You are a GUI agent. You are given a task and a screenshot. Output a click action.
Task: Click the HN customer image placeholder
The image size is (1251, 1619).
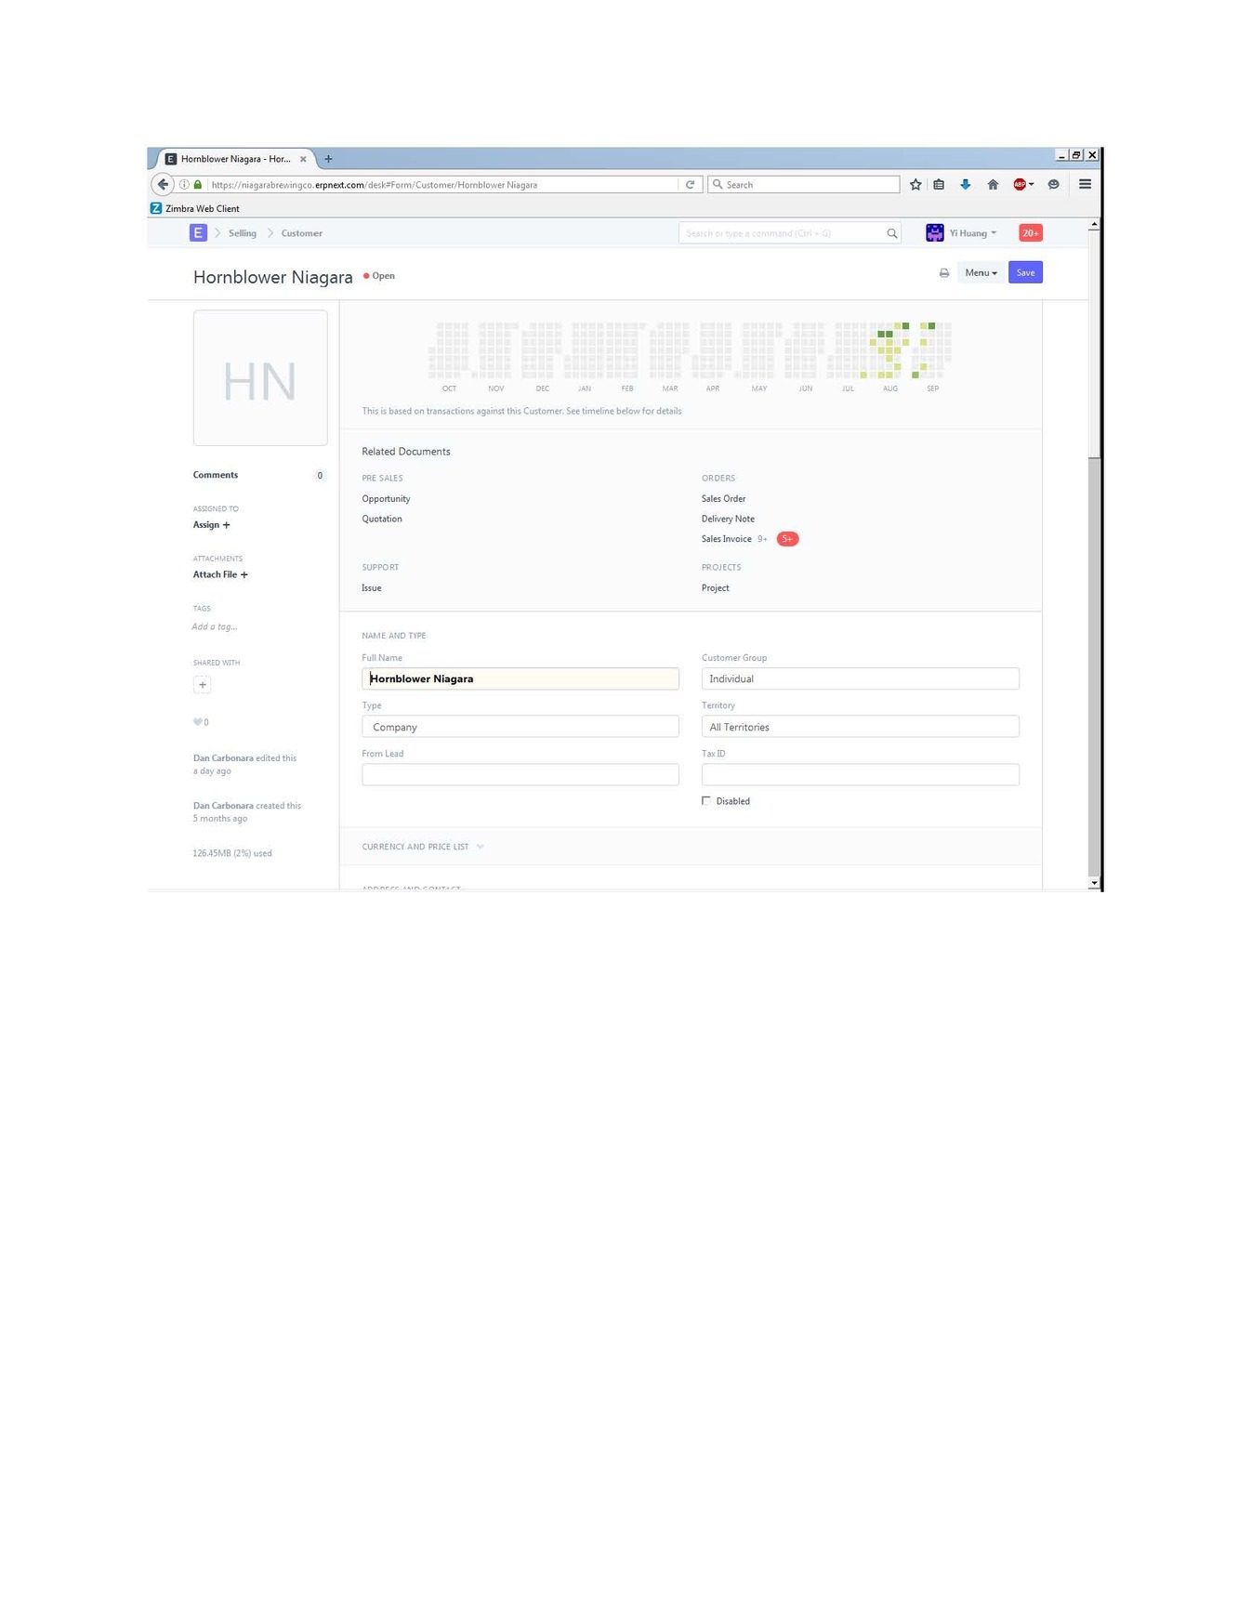pyautogui.click(x=260, y=378)
